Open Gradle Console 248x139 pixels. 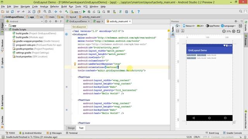(x=232, y=133)
